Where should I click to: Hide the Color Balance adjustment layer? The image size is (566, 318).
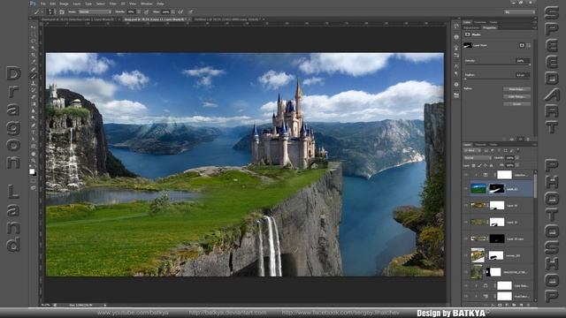point(466,286)
